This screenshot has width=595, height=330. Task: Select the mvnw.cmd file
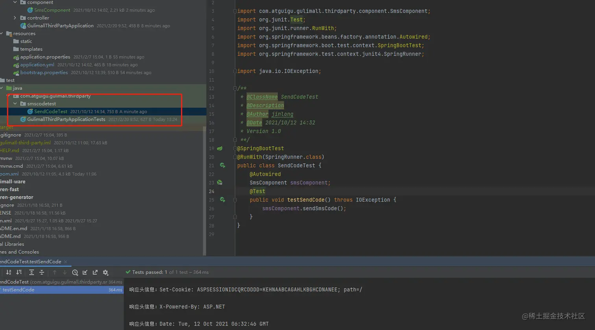coord(11,166)
